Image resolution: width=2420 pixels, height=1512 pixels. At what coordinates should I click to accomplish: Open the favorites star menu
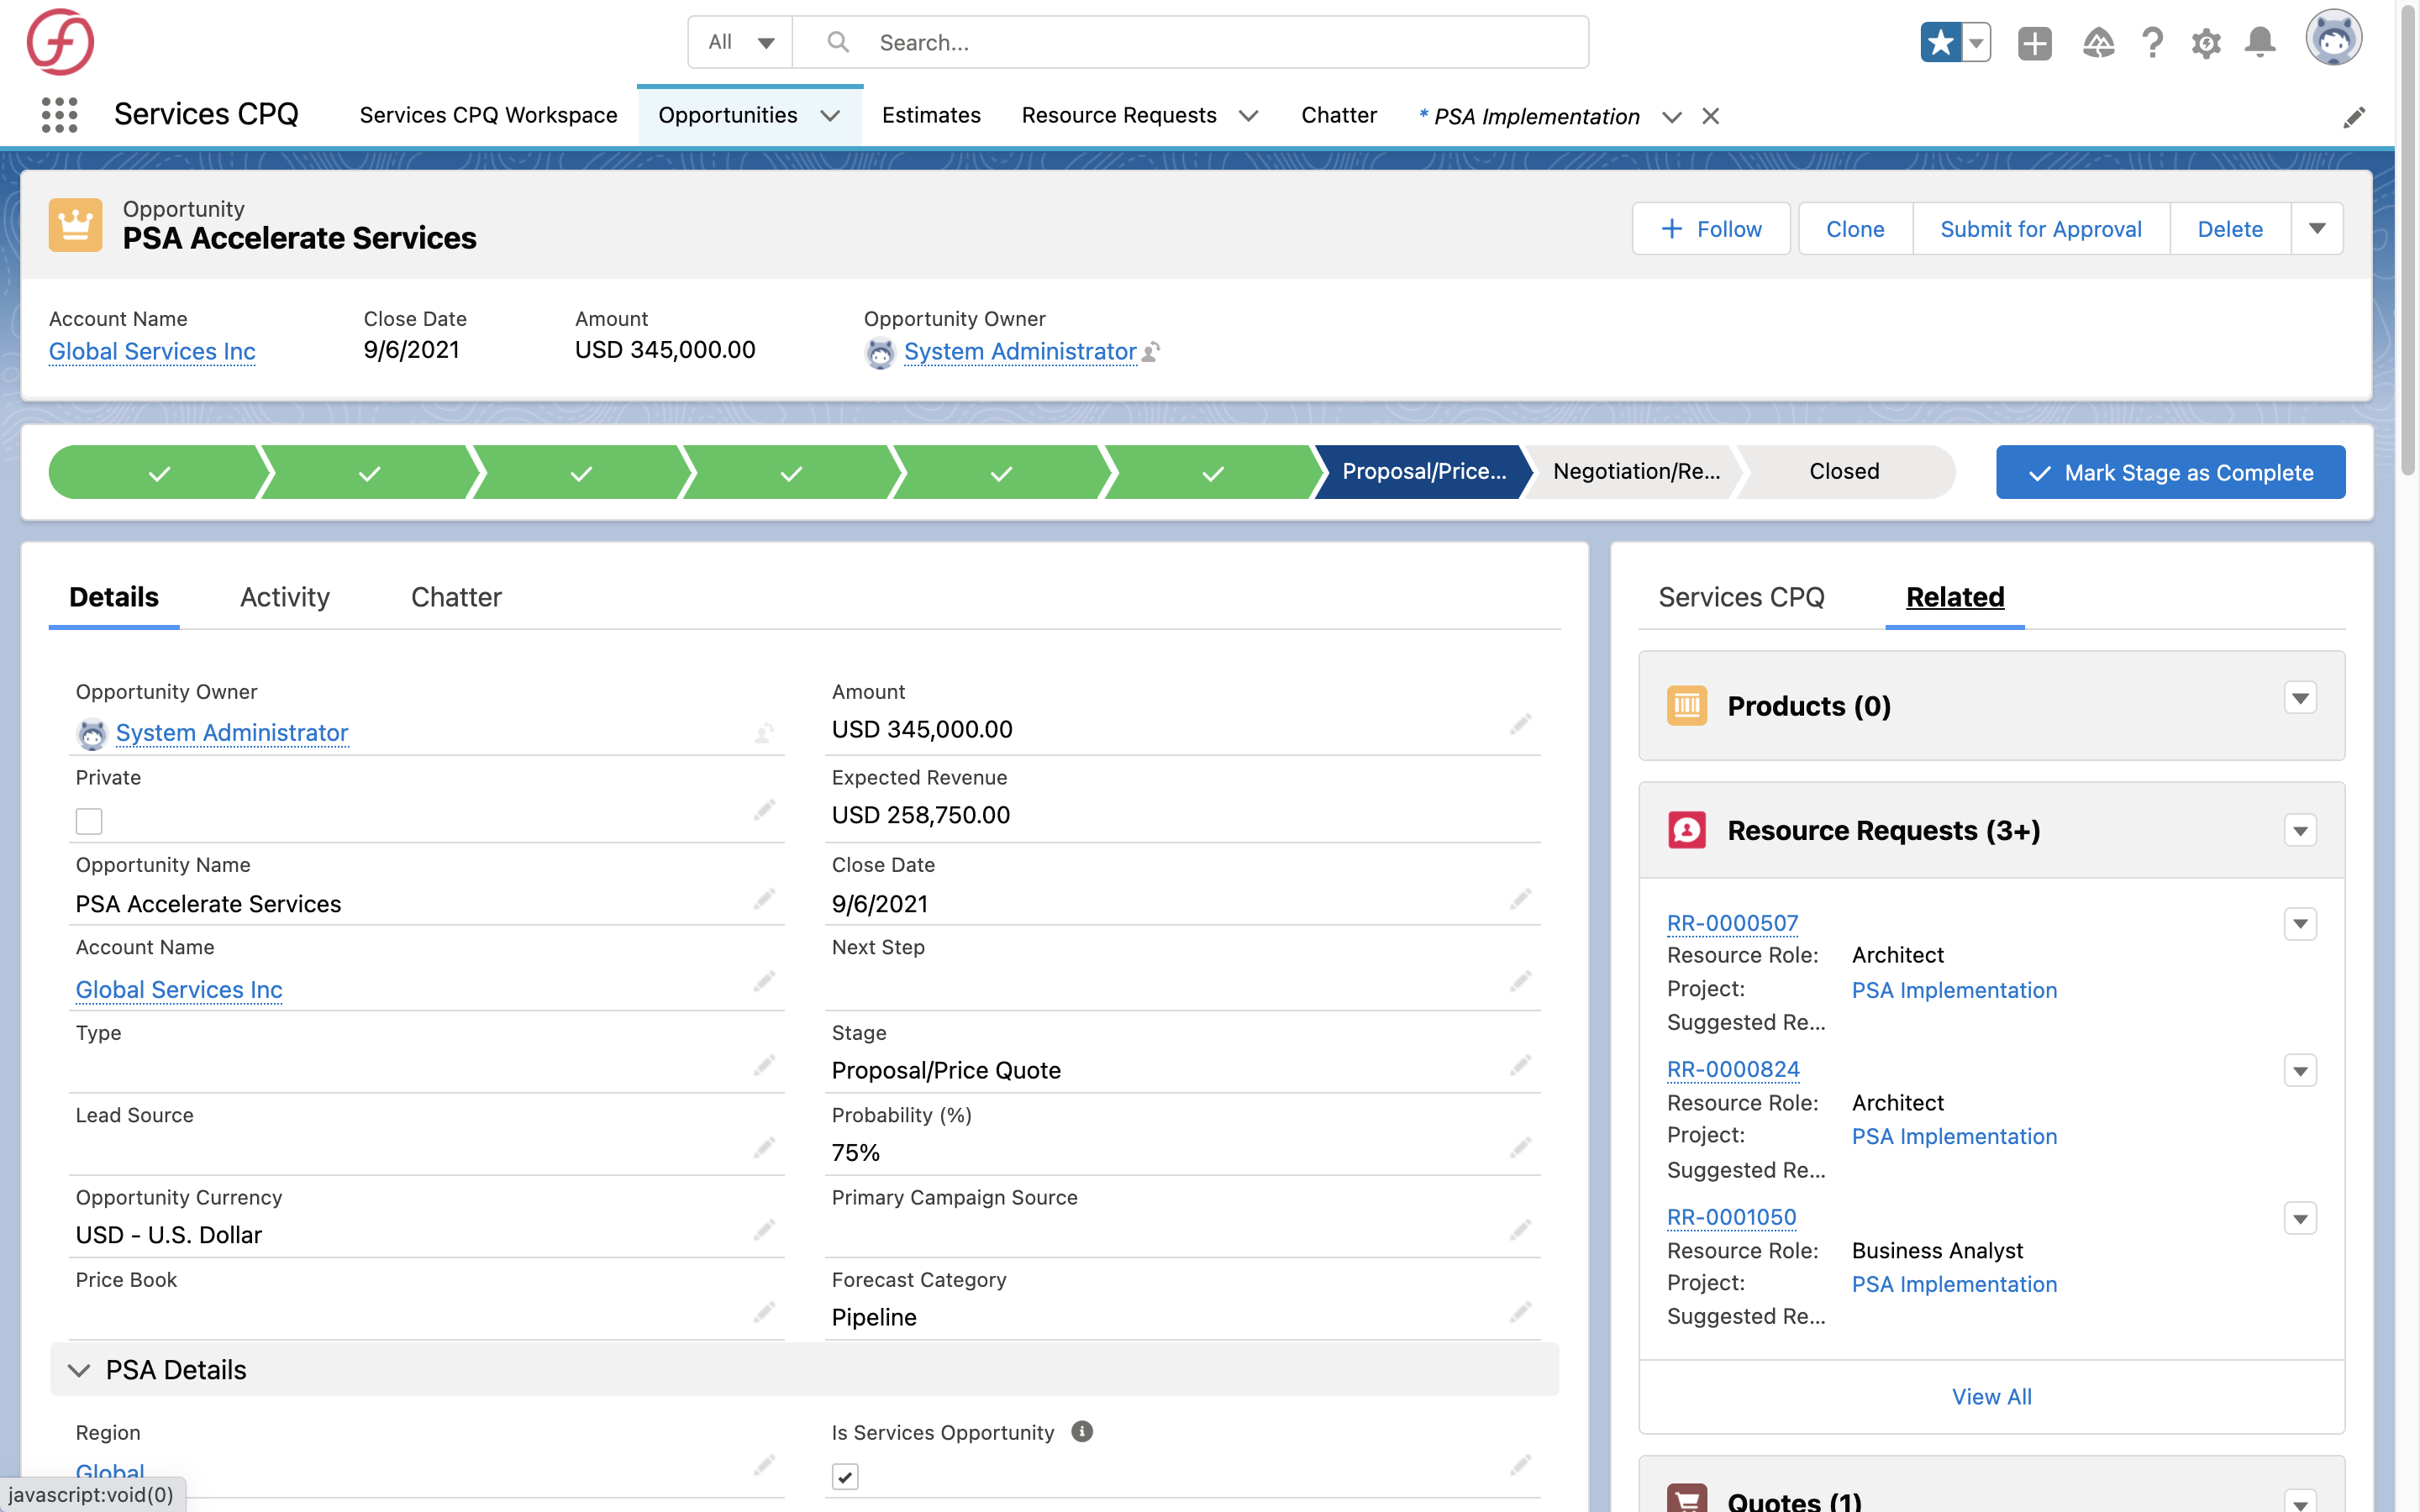pos(1941,42)
